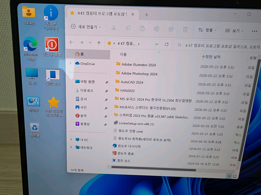261x195 pixels.
Task: Open the Galaxy folder on desktop
Action: (29, 16)
